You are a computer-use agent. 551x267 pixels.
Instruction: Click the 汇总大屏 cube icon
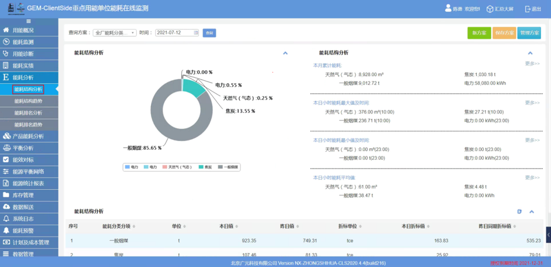coord(490,9)
